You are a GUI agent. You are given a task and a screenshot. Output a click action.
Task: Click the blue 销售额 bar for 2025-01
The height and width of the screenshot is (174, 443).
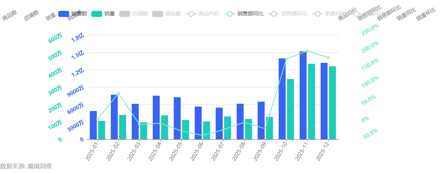pyautogui.click(x=93, y=125)
